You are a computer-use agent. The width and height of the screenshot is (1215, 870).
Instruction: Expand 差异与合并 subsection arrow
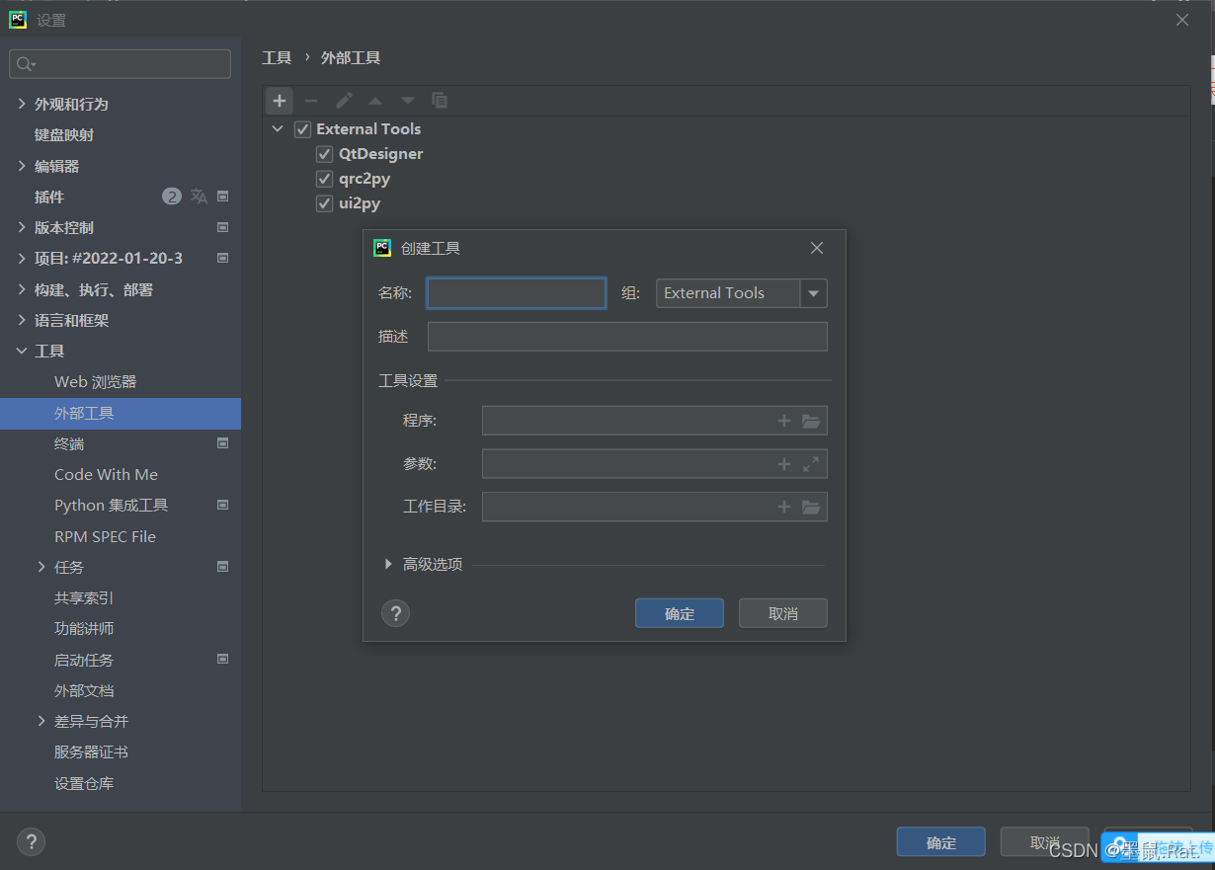[41, 721]
